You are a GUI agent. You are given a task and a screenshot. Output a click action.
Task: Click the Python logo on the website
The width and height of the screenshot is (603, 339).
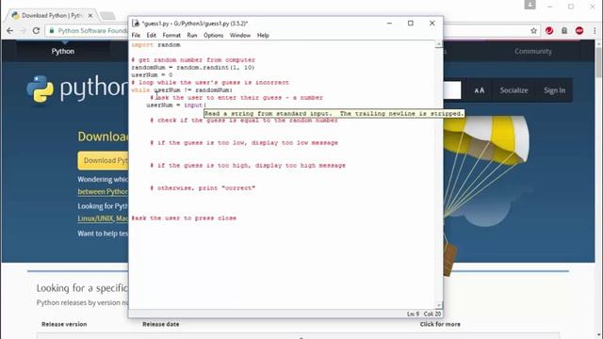[77, 89]
